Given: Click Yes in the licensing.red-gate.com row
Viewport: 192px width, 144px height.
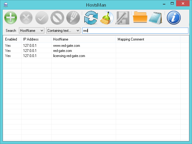Looking at the screenshot, I should 8,56.
